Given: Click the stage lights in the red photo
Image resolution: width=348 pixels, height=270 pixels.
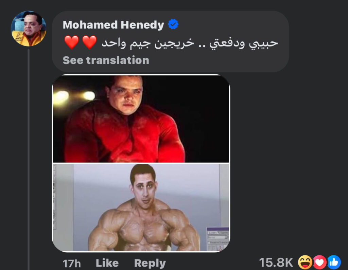Looking at the screenshot, I should click(x=75, y=96).
